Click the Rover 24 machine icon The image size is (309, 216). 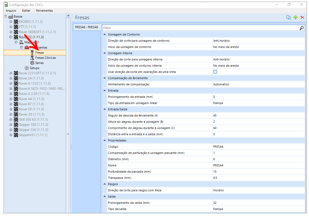coord(16,78)
